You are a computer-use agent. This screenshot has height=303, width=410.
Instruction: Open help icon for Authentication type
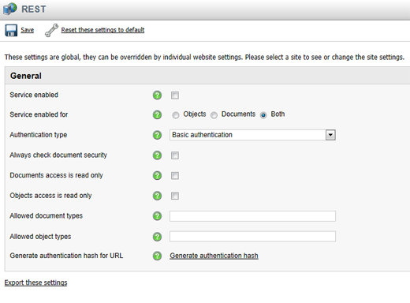click(157, 135)
